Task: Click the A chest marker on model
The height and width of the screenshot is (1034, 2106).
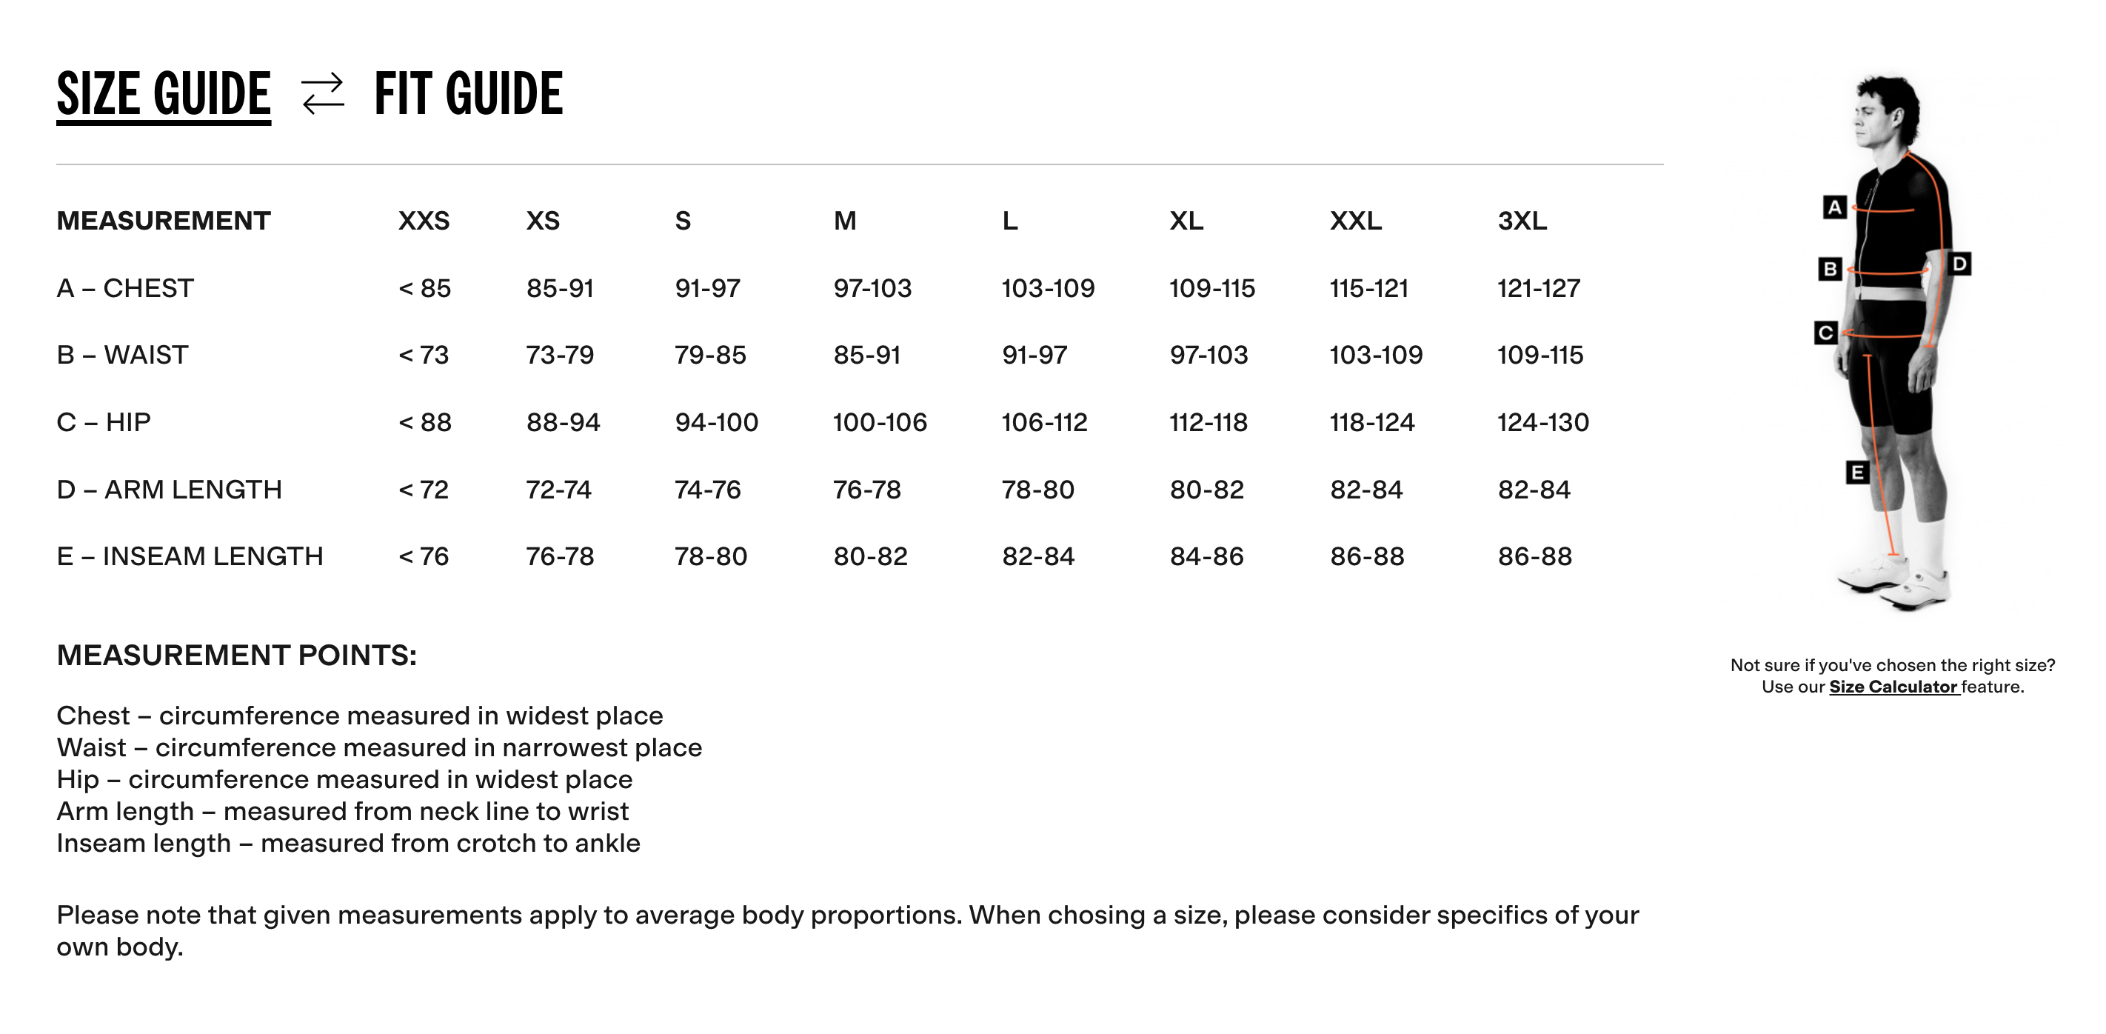Action: click(x=1834, y=207)
